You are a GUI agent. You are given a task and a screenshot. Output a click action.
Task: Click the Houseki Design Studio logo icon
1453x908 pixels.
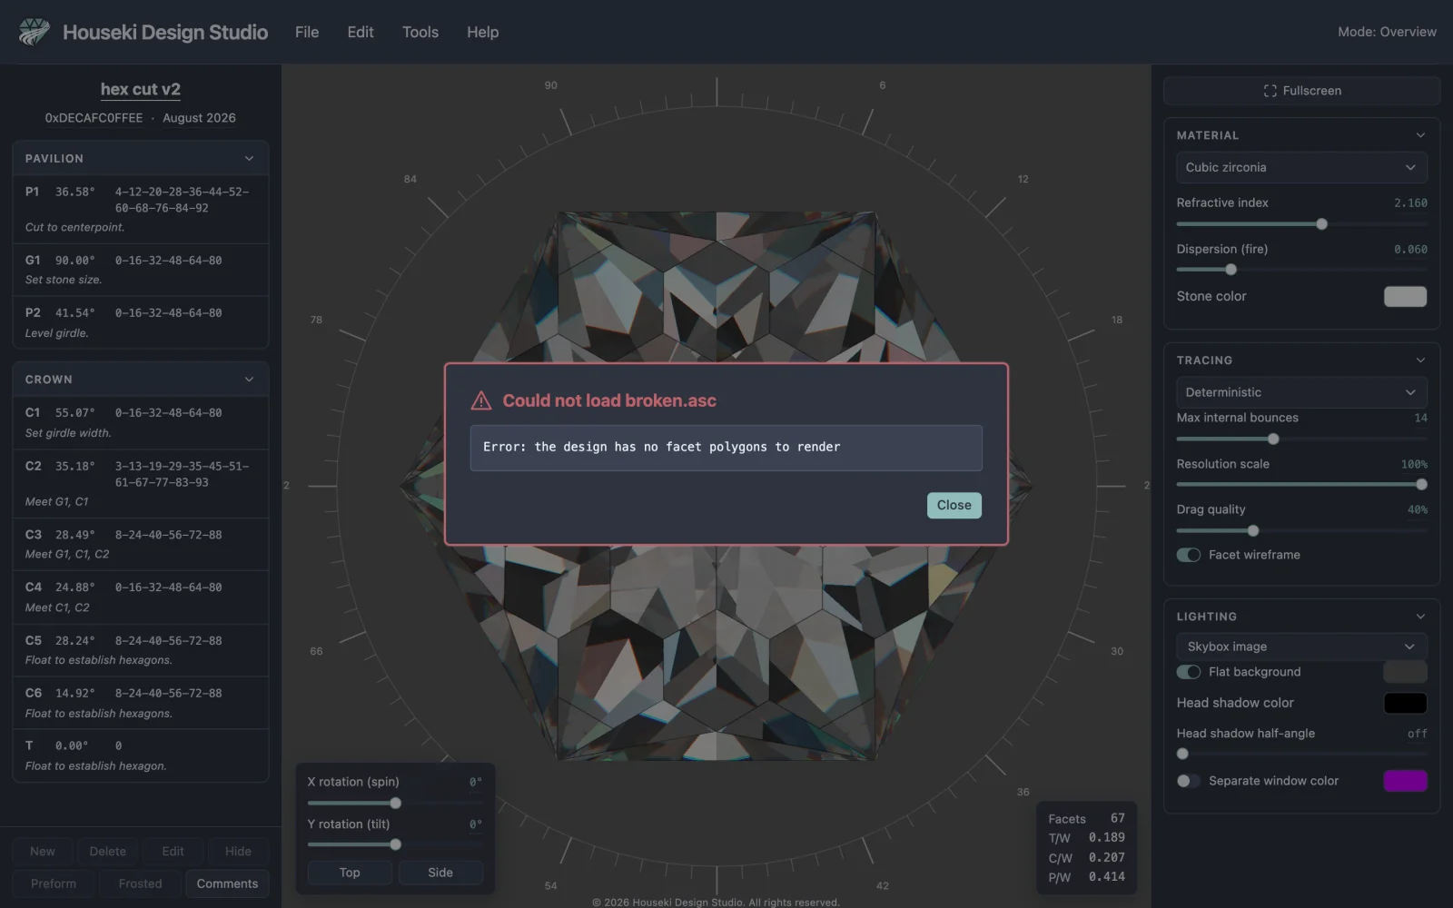(x=35, y=32)
